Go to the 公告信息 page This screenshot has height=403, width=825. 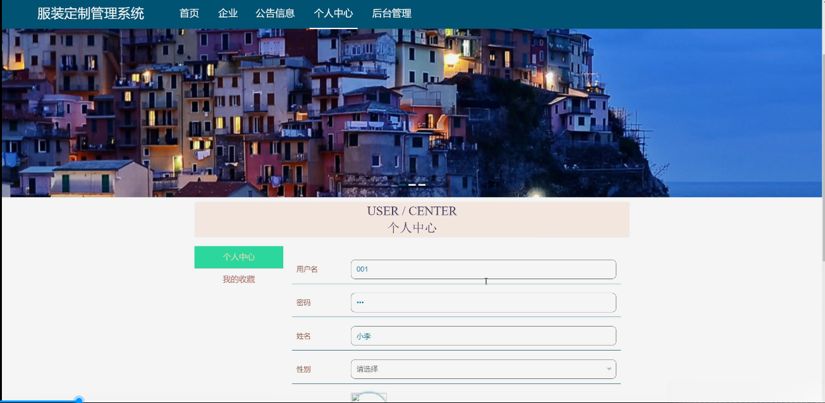[x=274, y=13]
